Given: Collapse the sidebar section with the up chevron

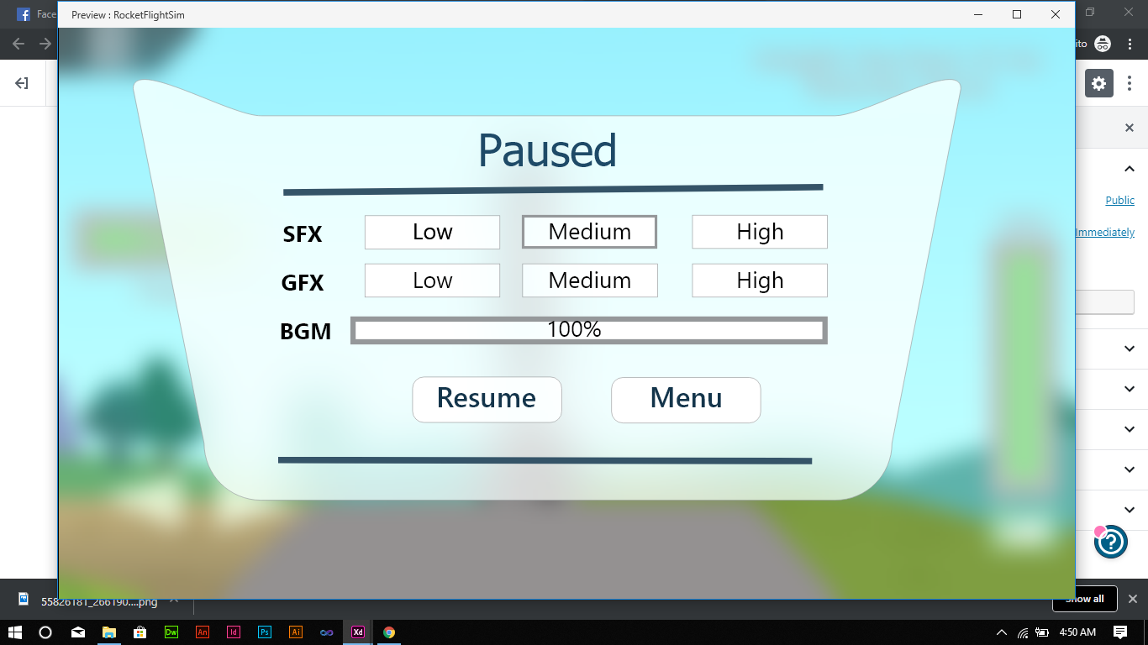Looking at the screenshot, I should [1129, 169].
